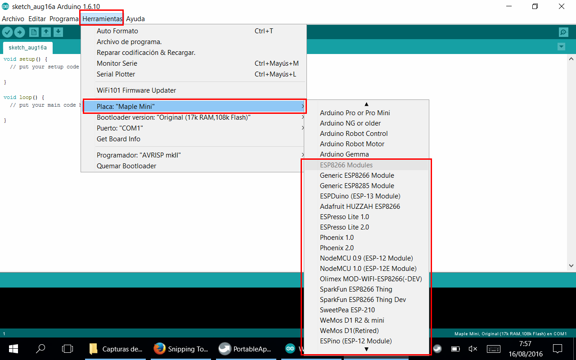Select NodeMCU 1.0 (ESP-12E Module) board
Image resolution: width=576 pixels, height=360 pixels.
click(368, 269)
